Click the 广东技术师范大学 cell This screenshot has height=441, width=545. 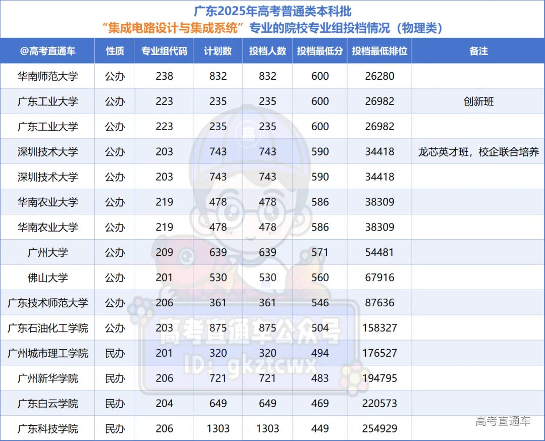pos(47,303)
